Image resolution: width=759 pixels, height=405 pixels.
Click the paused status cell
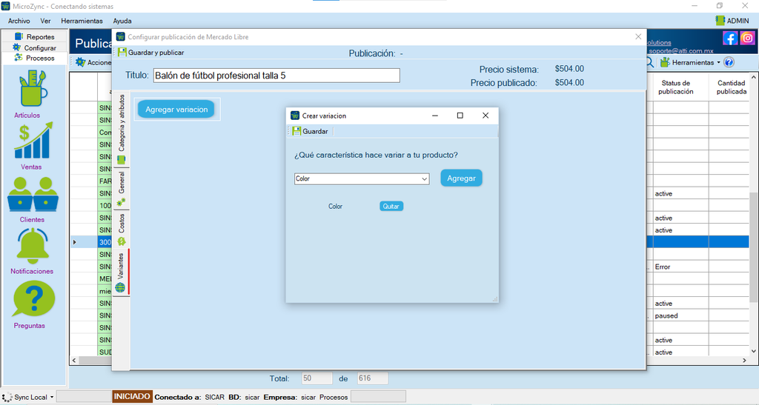tap(680, 315)
